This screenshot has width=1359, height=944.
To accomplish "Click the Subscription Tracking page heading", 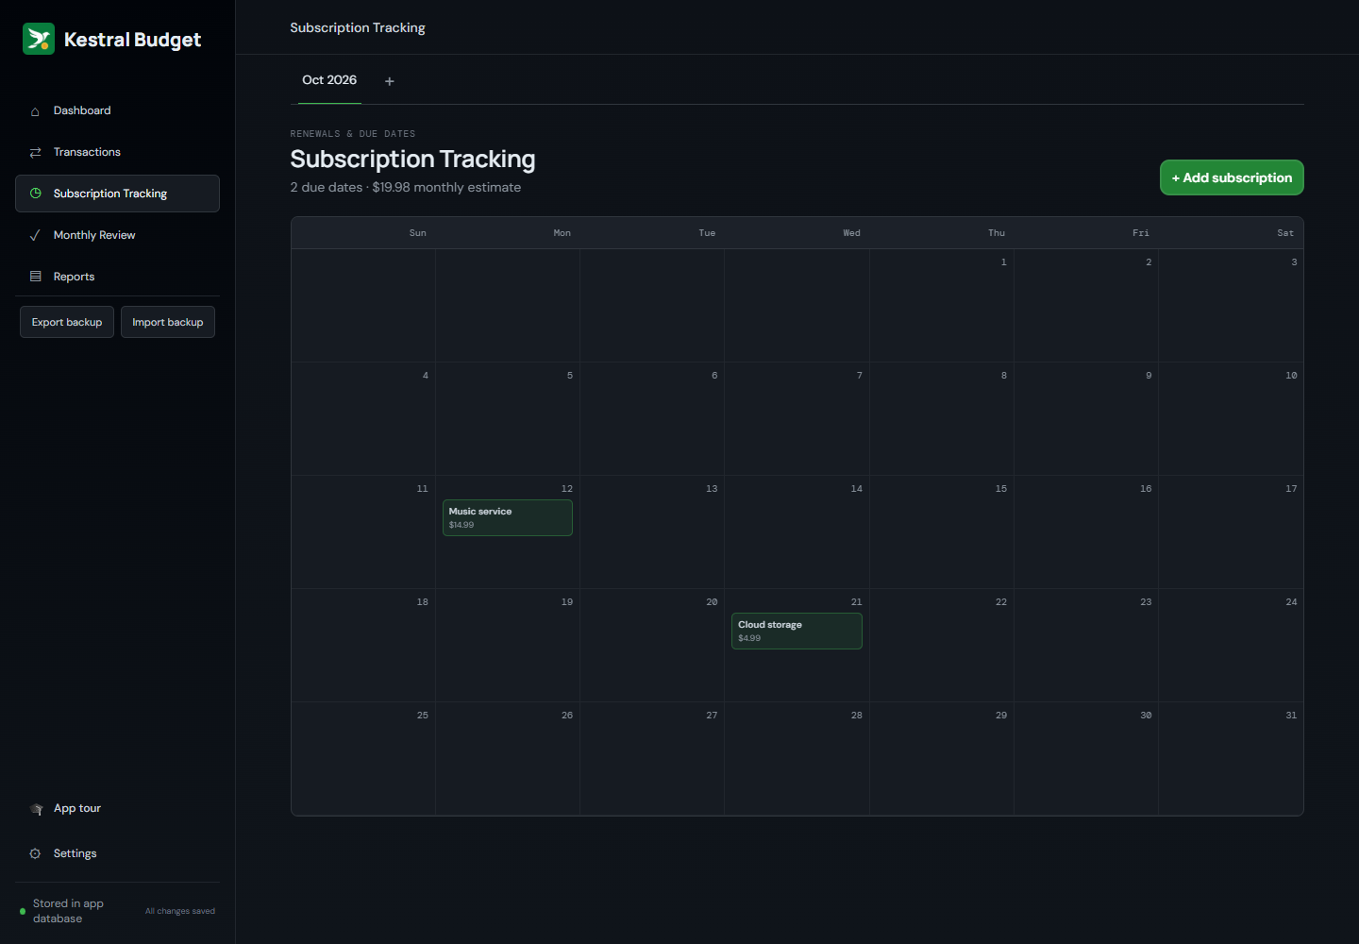I will coord(412,159).
